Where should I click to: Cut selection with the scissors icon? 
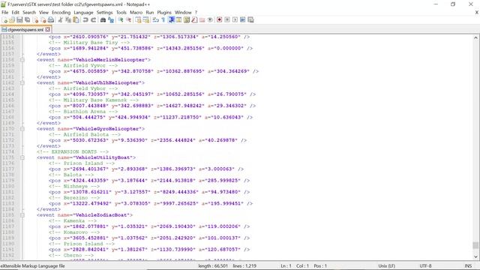pyautogui.click(x=60, y=20)
